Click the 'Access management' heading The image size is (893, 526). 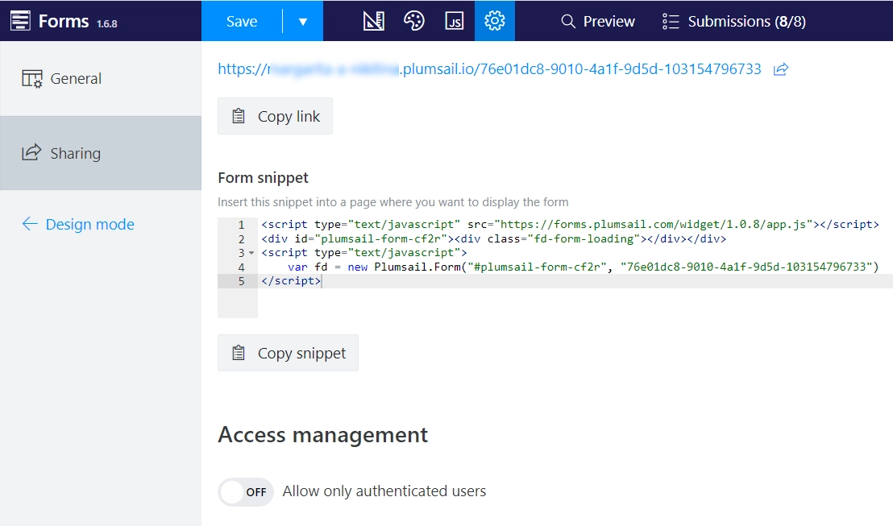point(323,435)
